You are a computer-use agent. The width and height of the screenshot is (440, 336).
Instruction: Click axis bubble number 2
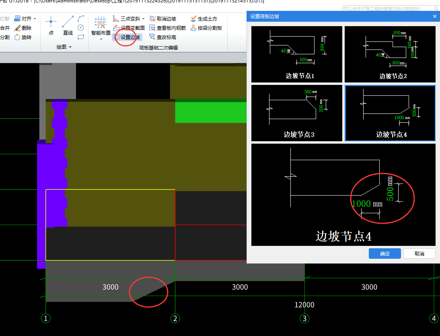(175, 318)
